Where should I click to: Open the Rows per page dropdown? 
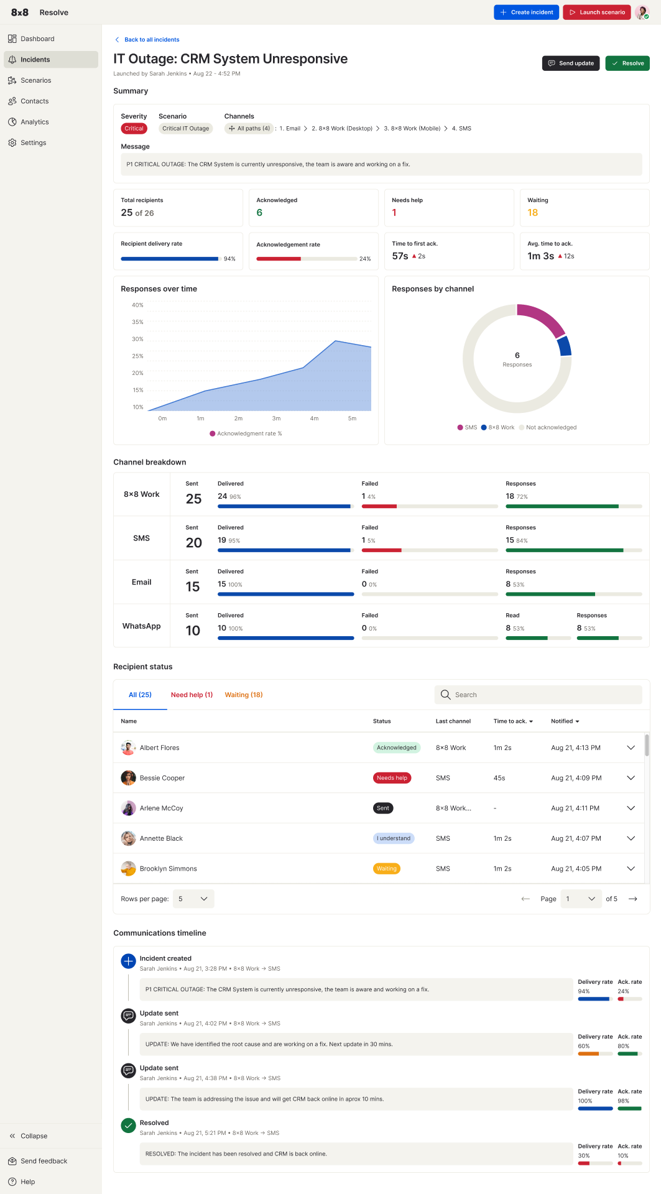(x=193, y=899)
